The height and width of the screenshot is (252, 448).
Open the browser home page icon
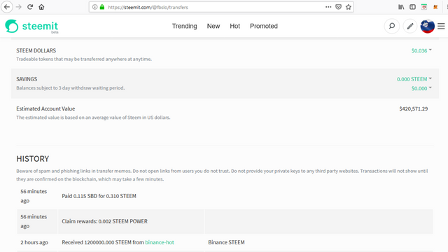coord(41,7)
